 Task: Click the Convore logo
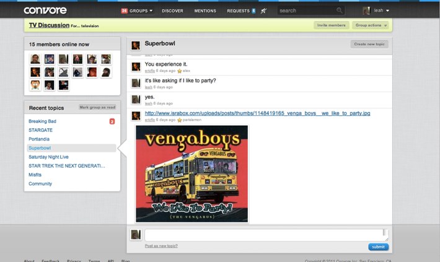tap(45, 11)
